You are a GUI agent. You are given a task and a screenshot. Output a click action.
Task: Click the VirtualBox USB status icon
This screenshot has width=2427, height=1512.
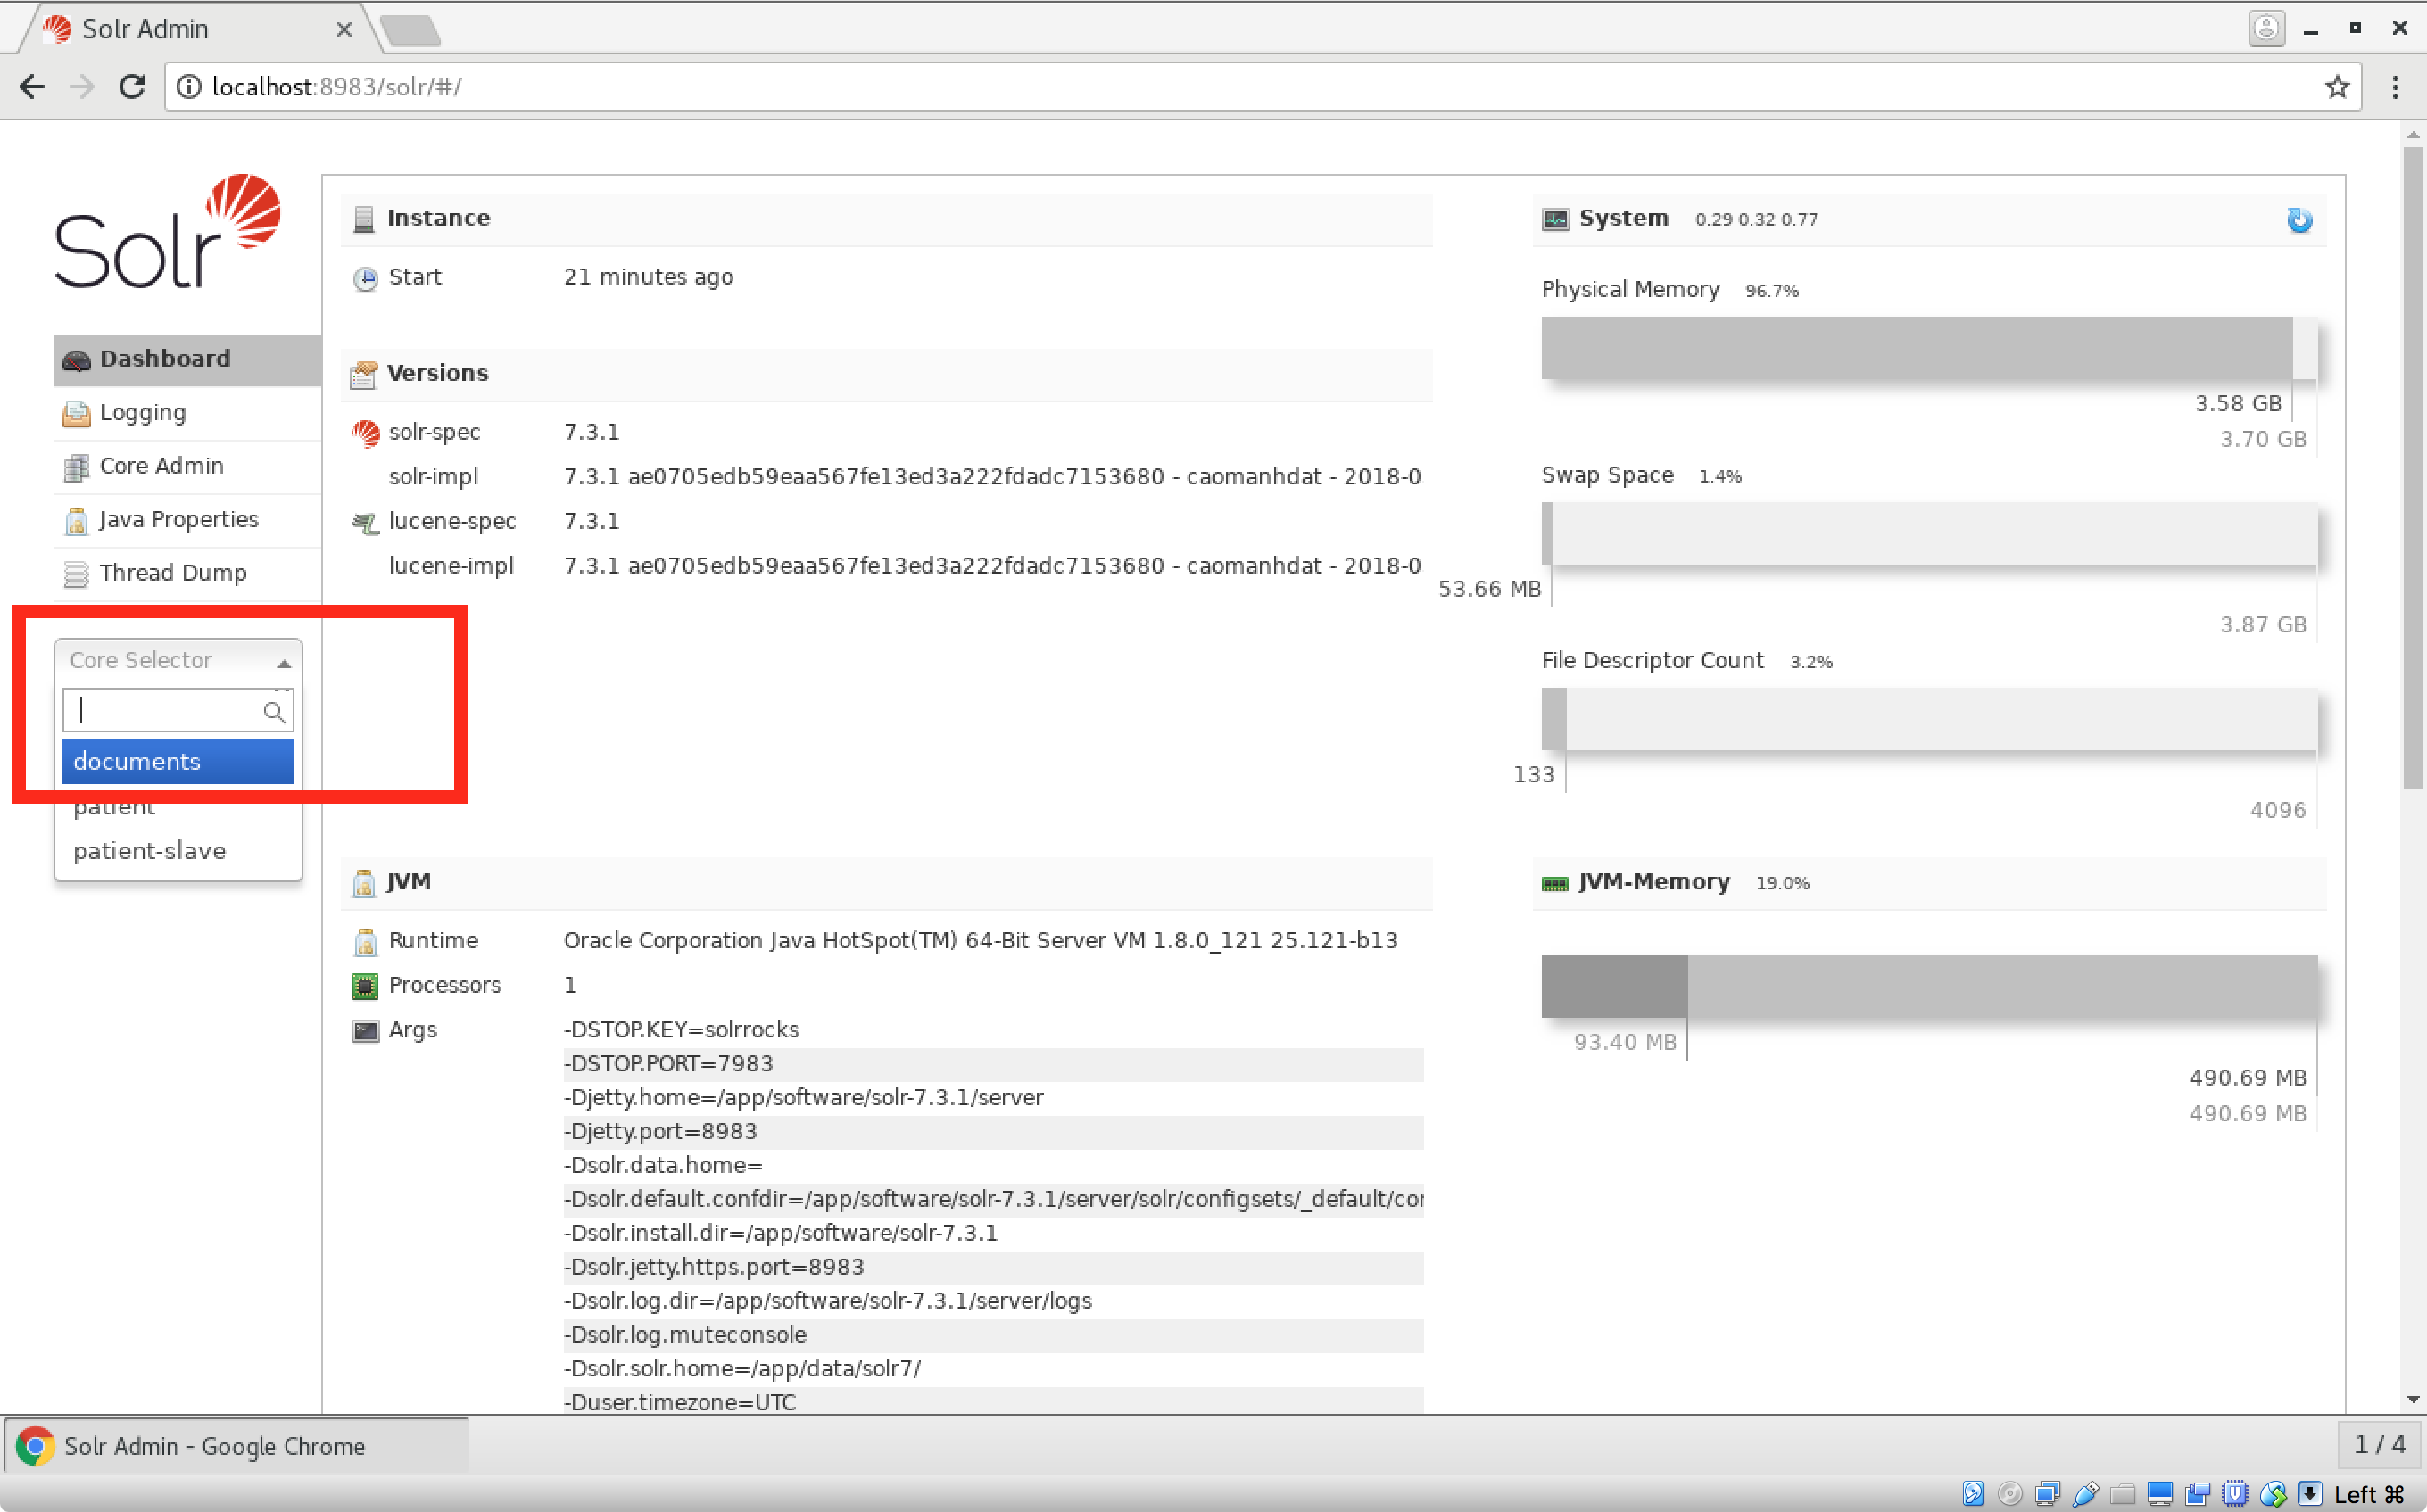pyautogui.click(x=2085, y=1494)
